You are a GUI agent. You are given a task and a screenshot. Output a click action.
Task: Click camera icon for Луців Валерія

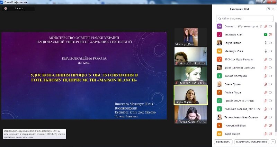[x=270, y=59]
